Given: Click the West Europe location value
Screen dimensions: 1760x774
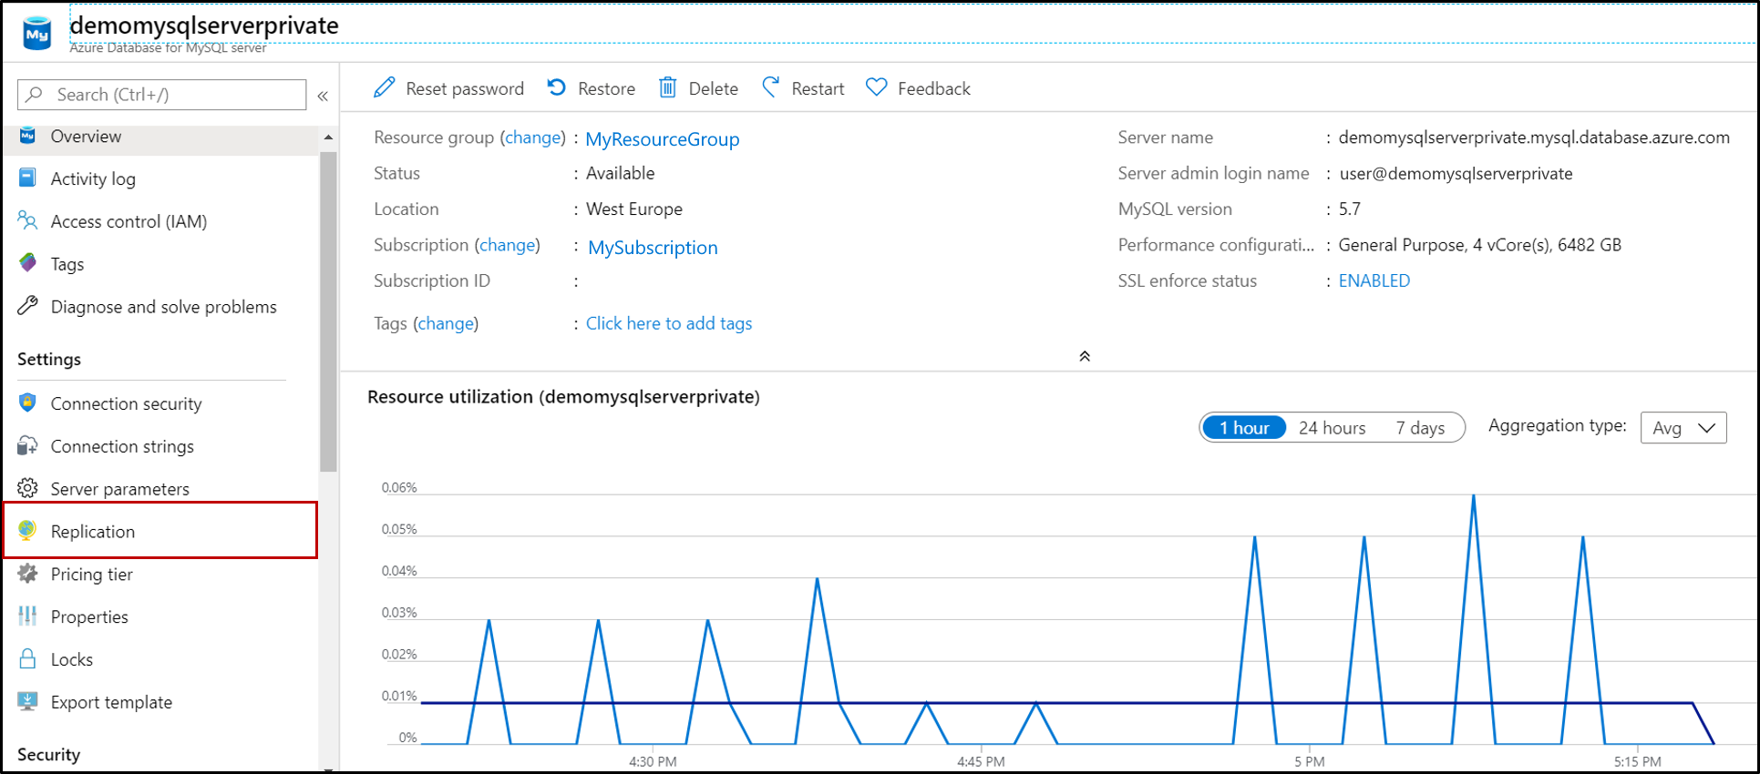Looking at the screenshot, I should 634,209.
